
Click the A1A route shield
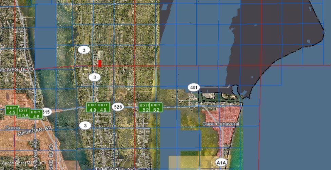pos(221,163)
